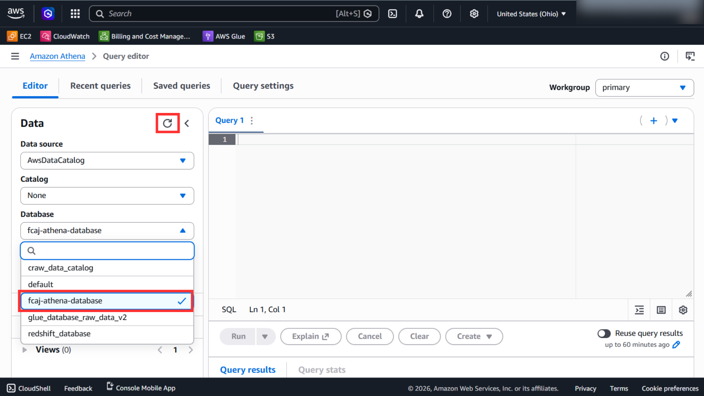
Task: Open the Data source AwsDataCatalog dropdown
Action: coord(107,161)
